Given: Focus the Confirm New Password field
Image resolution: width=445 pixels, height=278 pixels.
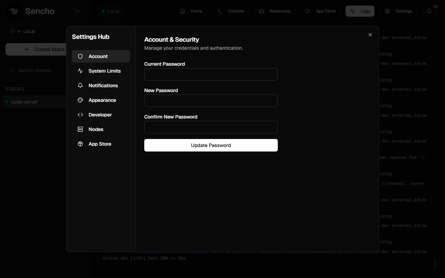Looking at the screenshot, I should (211, 127).
